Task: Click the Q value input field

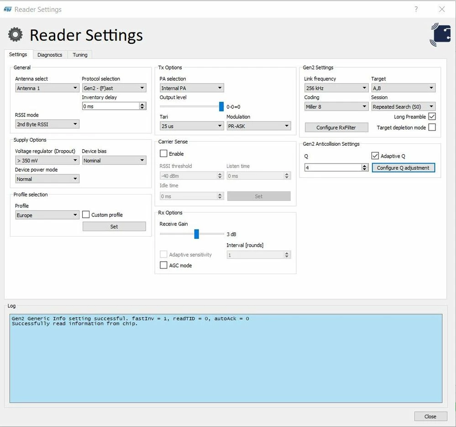Action: pos(333,168)
